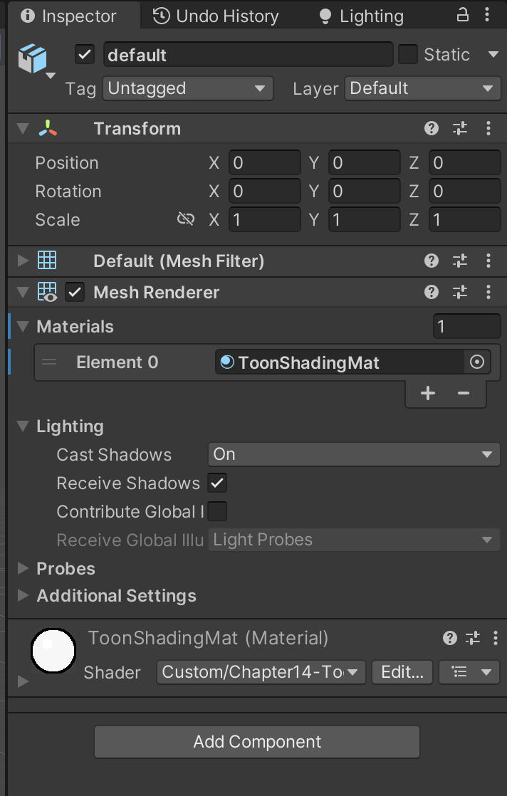Click the ToonShadingMat object picker circle
507x796 pixels.
[x=476, y=362]
